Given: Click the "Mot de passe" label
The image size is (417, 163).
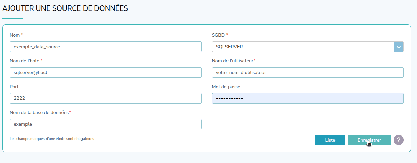Looking at the screenshot, I should pos(226,87).
